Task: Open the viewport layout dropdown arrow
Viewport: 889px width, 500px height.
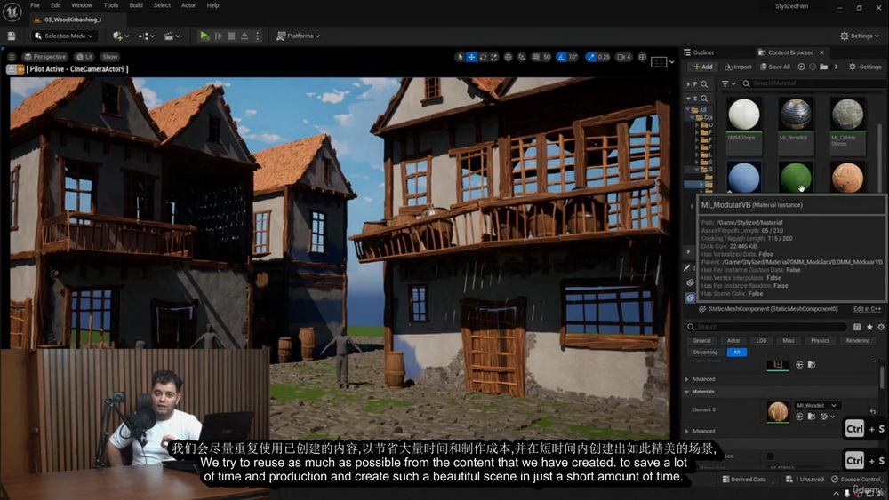Action: 672,61
